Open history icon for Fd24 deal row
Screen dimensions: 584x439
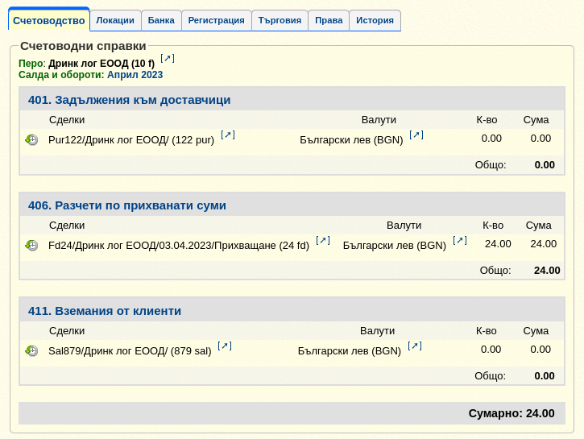click(31, 246)
